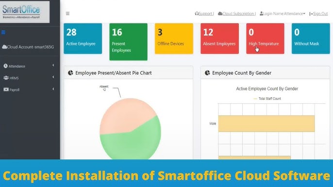Open the 0 Without Mask card

pyautogui.click(x=311, y=38)
